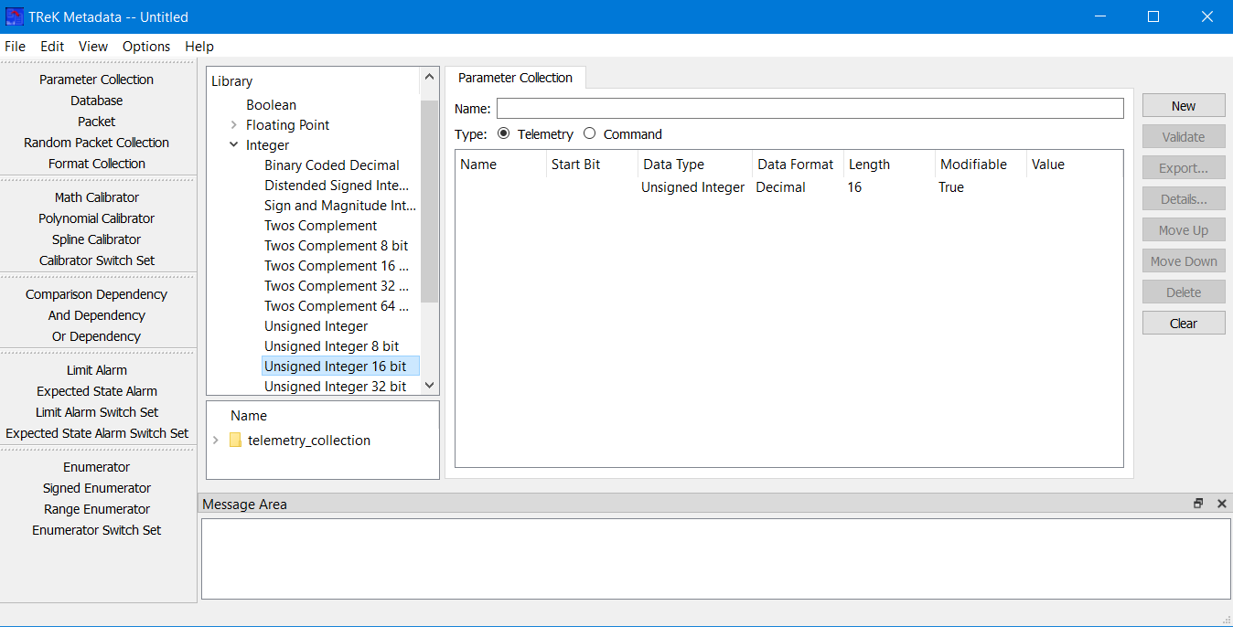The height and width of the screenshot is (627, 1233).
Task: Open the Options menu
Action: (146, 47)
